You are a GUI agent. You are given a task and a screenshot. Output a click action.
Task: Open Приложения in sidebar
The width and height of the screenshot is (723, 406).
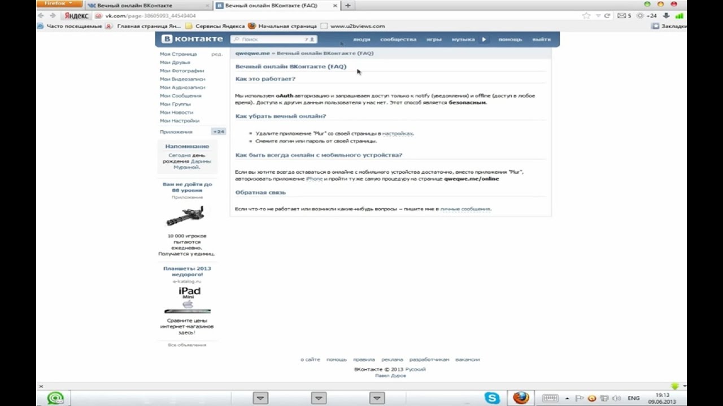click(176, 132)
